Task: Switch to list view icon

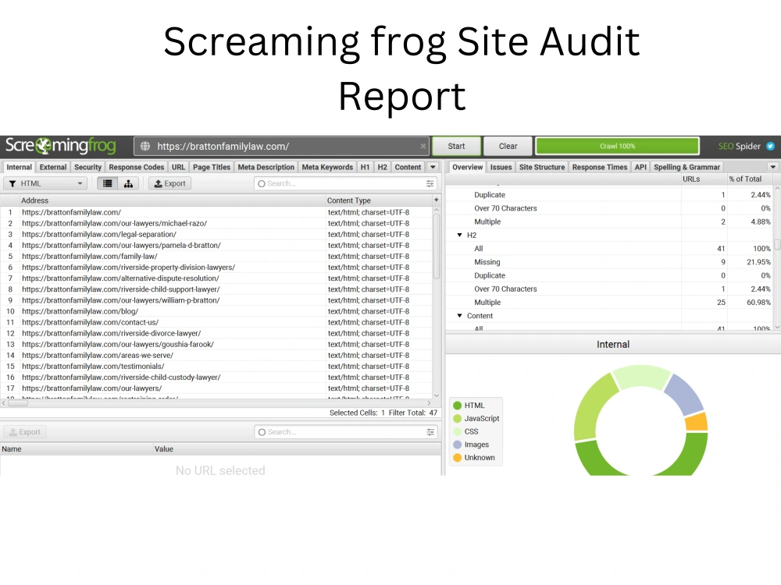Action: click(x=108, y=183)
